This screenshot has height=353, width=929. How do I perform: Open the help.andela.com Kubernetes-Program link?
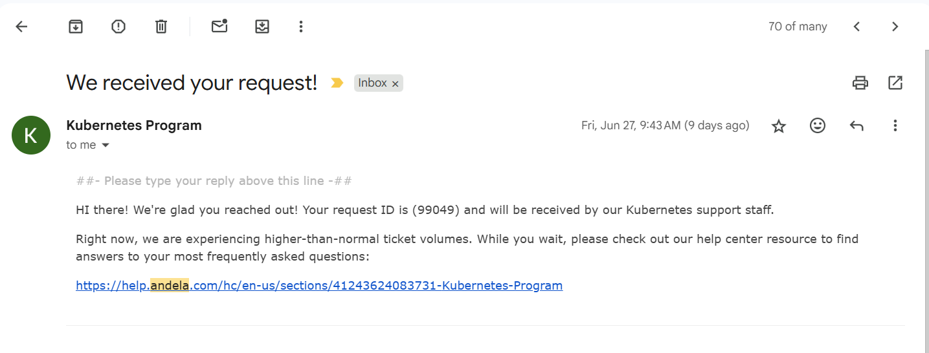tap(319, 285)
